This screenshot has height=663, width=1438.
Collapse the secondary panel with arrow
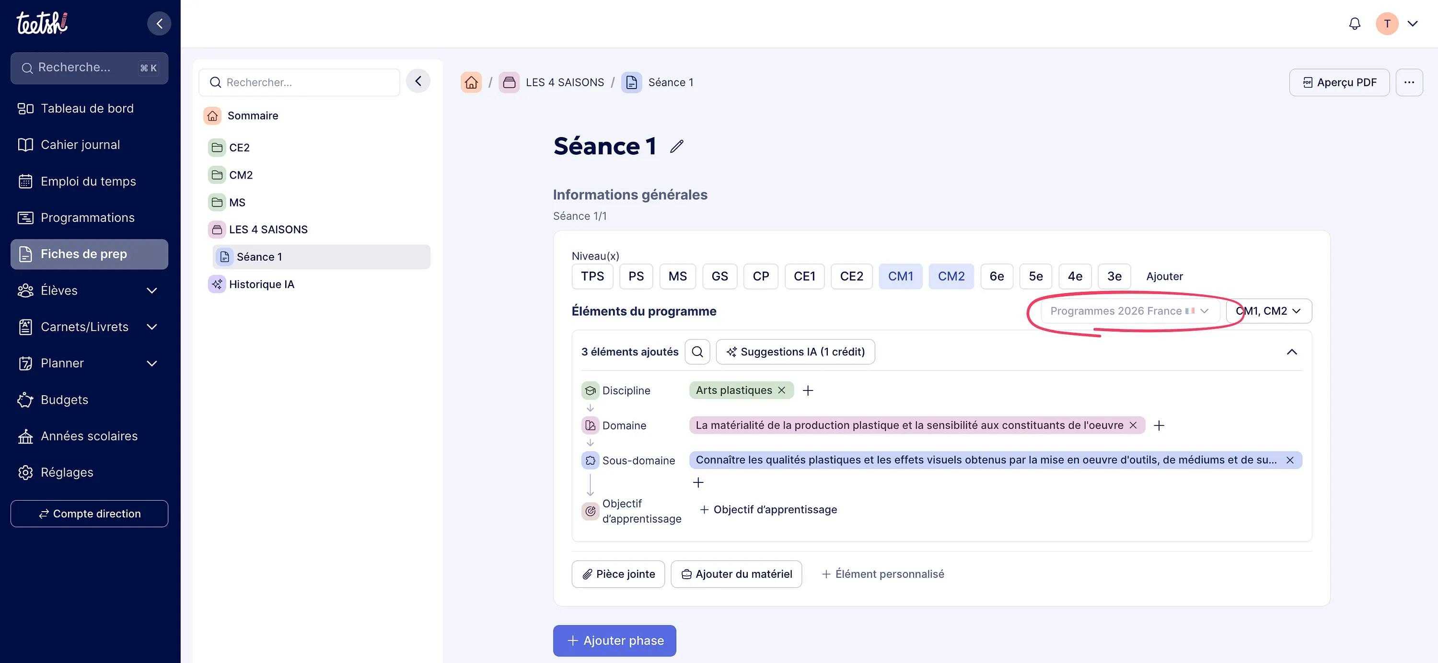click(x=418, y=81)
